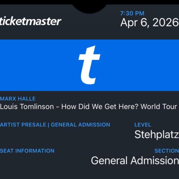Tap the 7:30 PM event time
This screenshot has height=179, width=179.
132,13
